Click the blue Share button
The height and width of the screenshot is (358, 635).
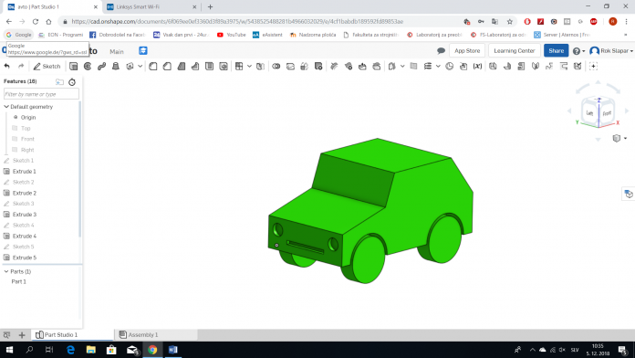pos(556,50)
